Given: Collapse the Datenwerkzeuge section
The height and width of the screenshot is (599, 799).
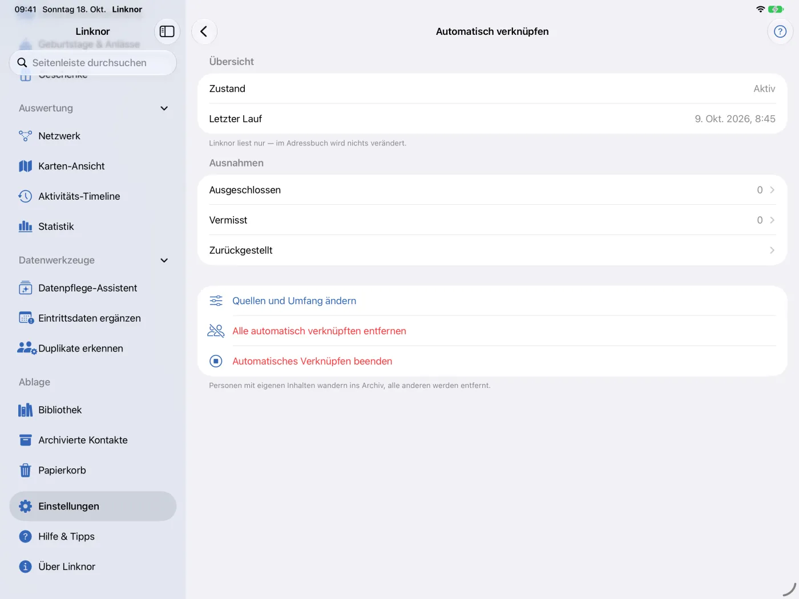Looking at the screenshot, I should coord(164,260).
